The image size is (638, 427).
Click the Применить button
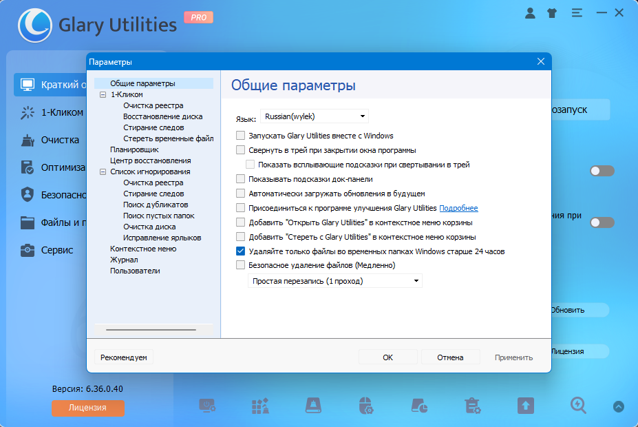[x=513, y=357]
